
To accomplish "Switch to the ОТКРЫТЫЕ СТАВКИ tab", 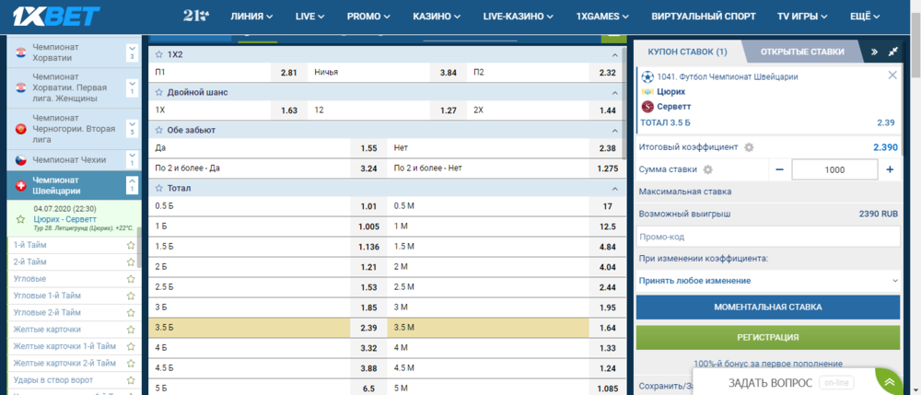I will [802, 52].
